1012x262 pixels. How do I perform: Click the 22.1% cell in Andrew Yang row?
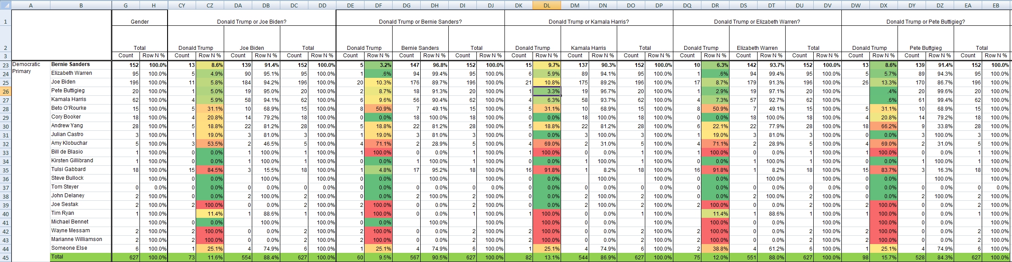[715, 126]
